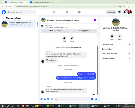Screen dimensions: 135x108
Task: Go to the Home feed icon
Action: [54, 12]
